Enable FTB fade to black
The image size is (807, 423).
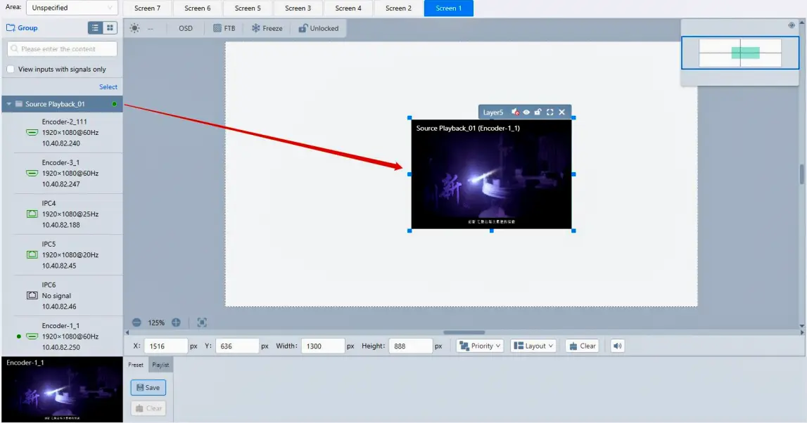click(224, 29)
